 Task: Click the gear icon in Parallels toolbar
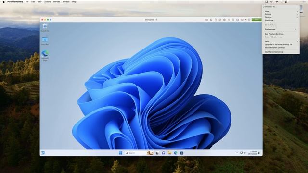[249, 20]
